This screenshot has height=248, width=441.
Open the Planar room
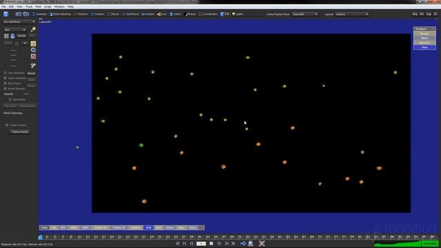[113, 14]
